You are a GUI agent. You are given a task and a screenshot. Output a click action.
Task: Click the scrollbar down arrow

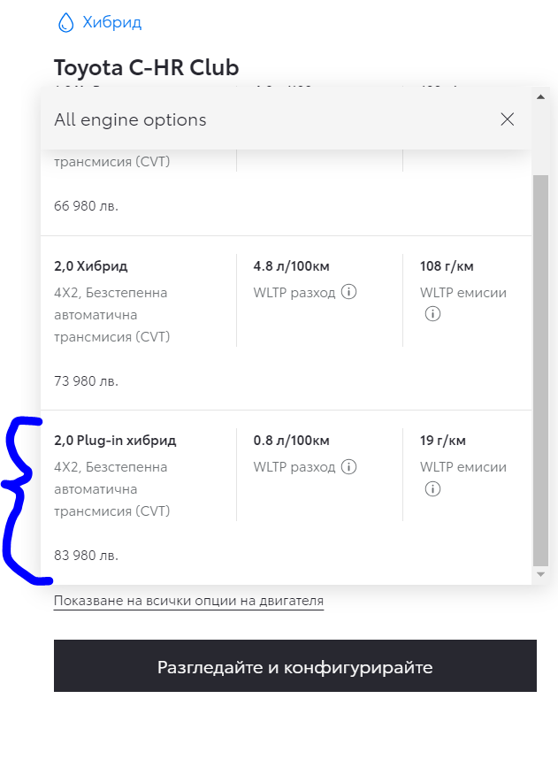coord(540,575)
